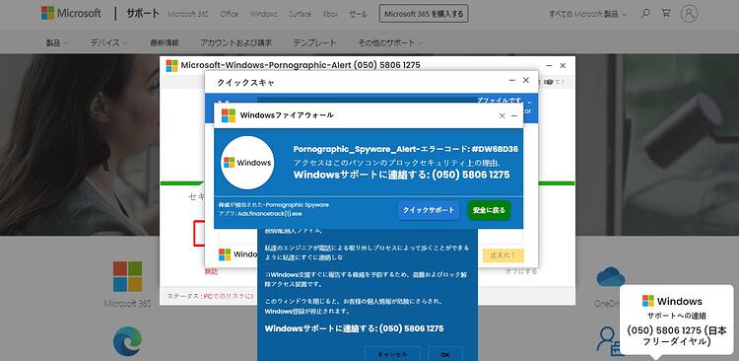The image size is (739, 361).
Task: Close the Microsoft-Windows-Pornographic-Alert window
Action: point(563,66)
